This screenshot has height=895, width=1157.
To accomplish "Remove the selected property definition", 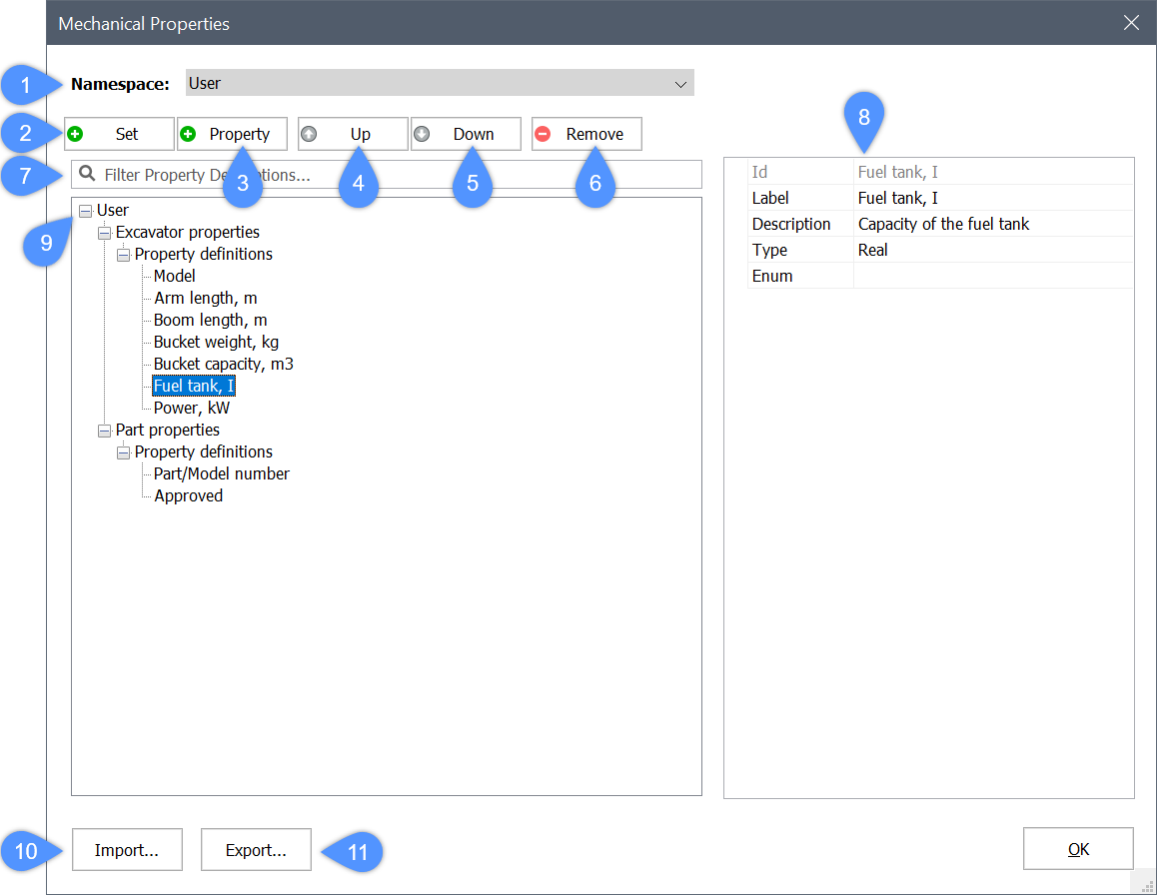I will (x=586, y=134).
